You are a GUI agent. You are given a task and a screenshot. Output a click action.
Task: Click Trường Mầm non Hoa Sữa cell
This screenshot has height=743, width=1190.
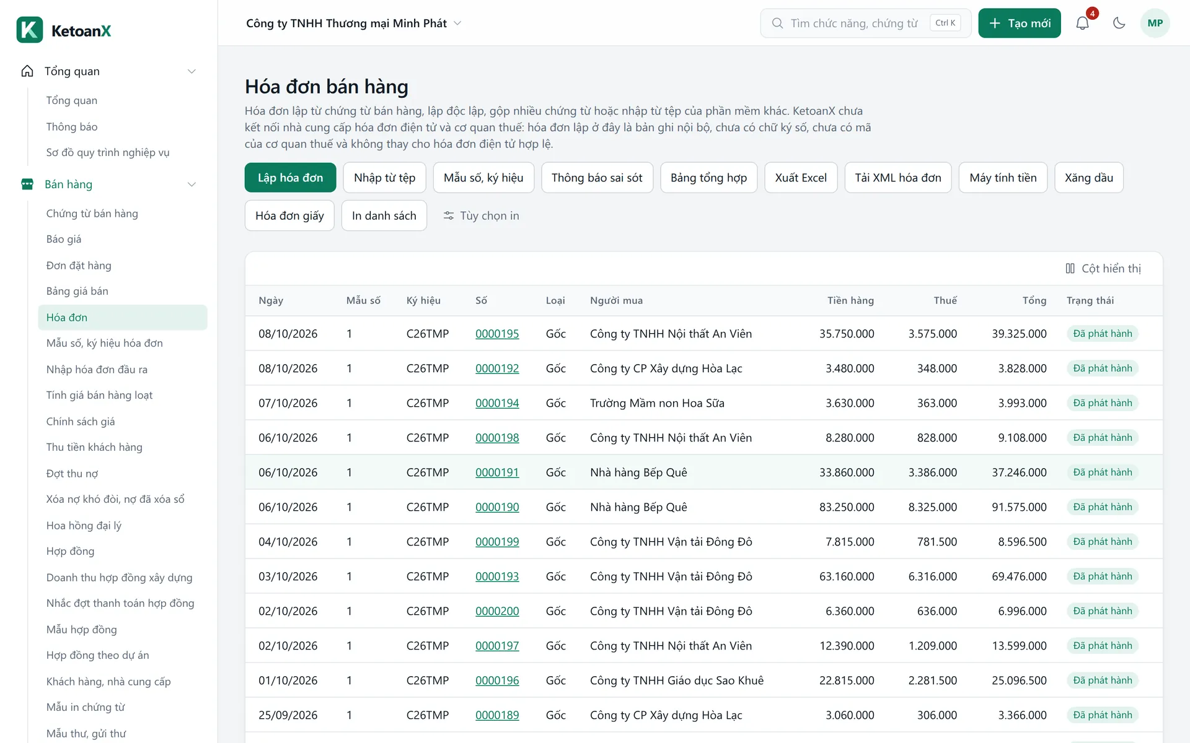(x=657, y=403)
